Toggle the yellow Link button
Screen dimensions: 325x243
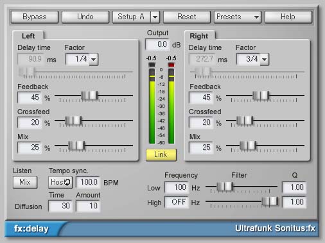[161, 155]
